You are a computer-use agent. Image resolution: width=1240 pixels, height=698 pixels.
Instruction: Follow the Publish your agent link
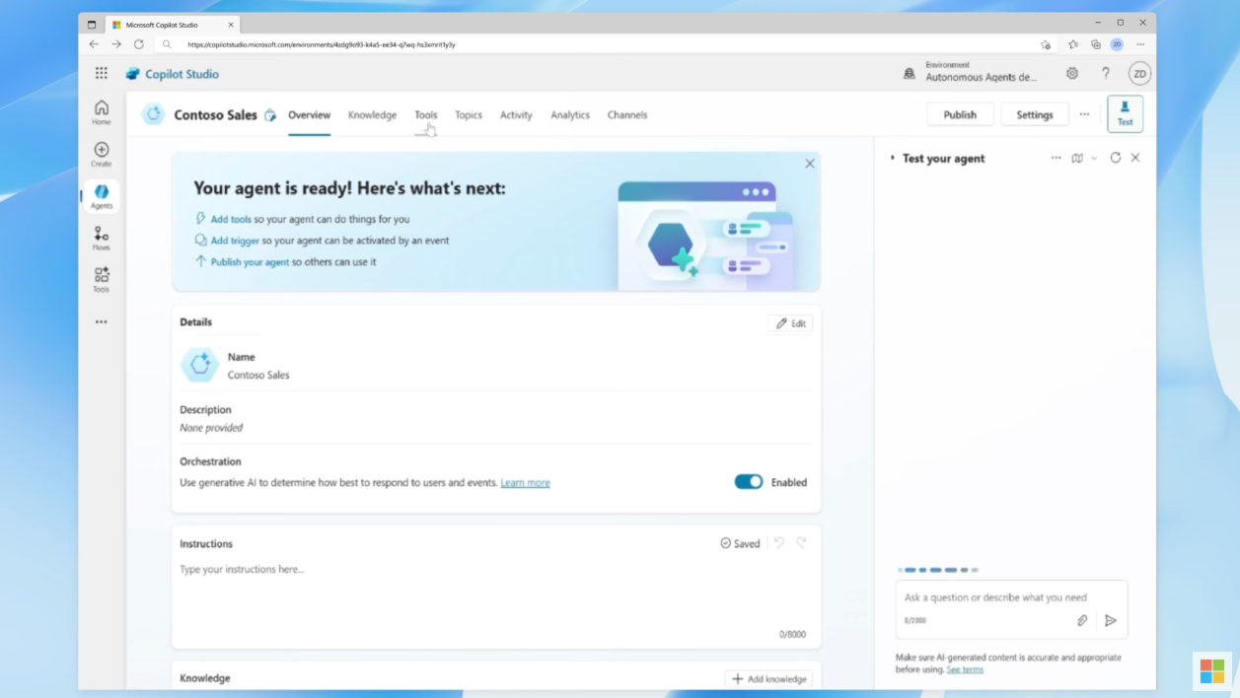250,262
